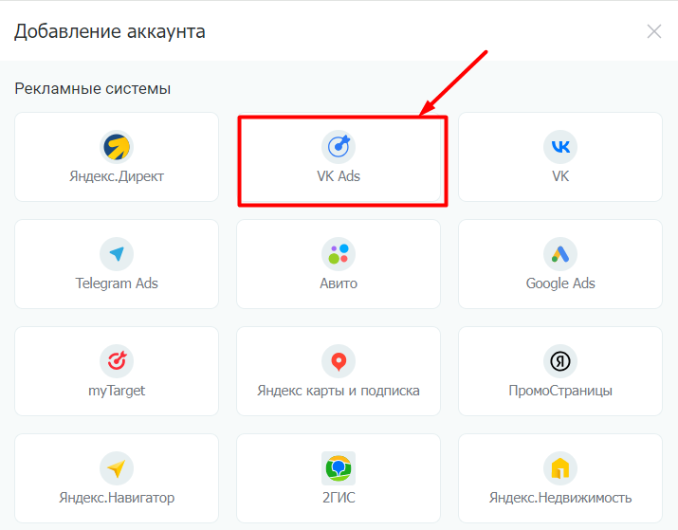The height and width of the screenshot is (530, 678).
Task: Pick the VK label text
Action: [560, 176]
